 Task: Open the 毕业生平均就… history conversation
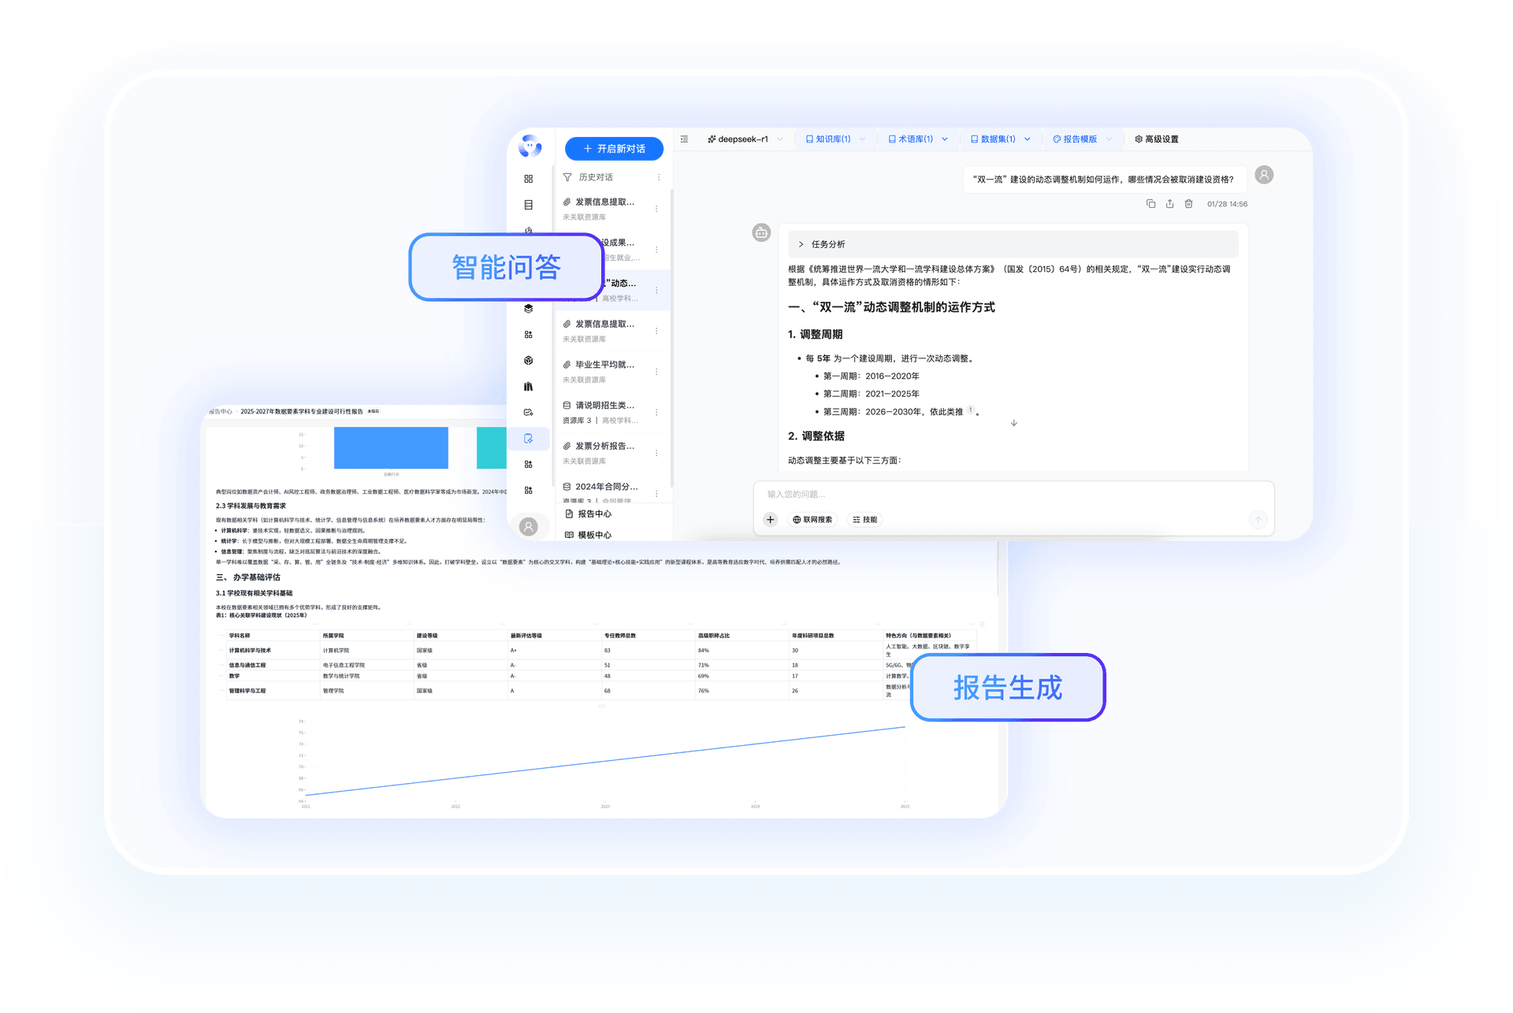604,365
